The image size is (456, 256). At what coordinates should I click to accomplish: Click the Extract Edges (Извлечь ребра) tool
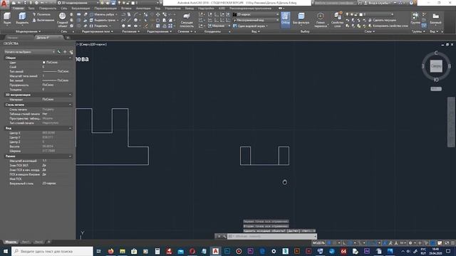[x=103, y=14]
